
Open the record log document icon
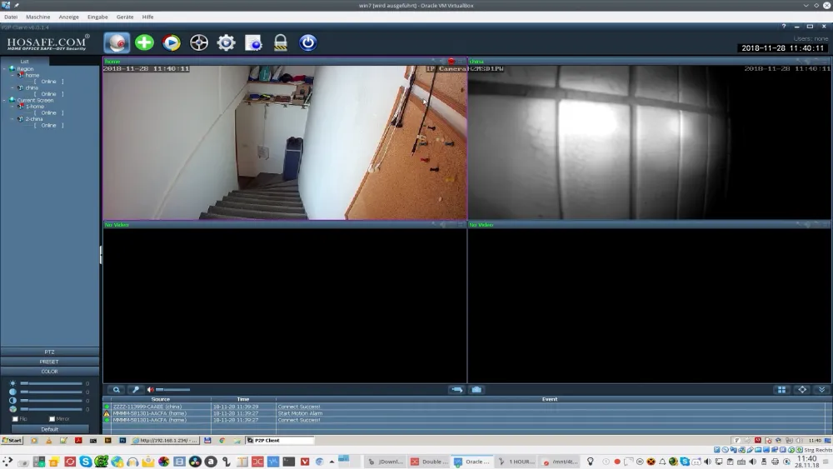click(x=253, y=42)
